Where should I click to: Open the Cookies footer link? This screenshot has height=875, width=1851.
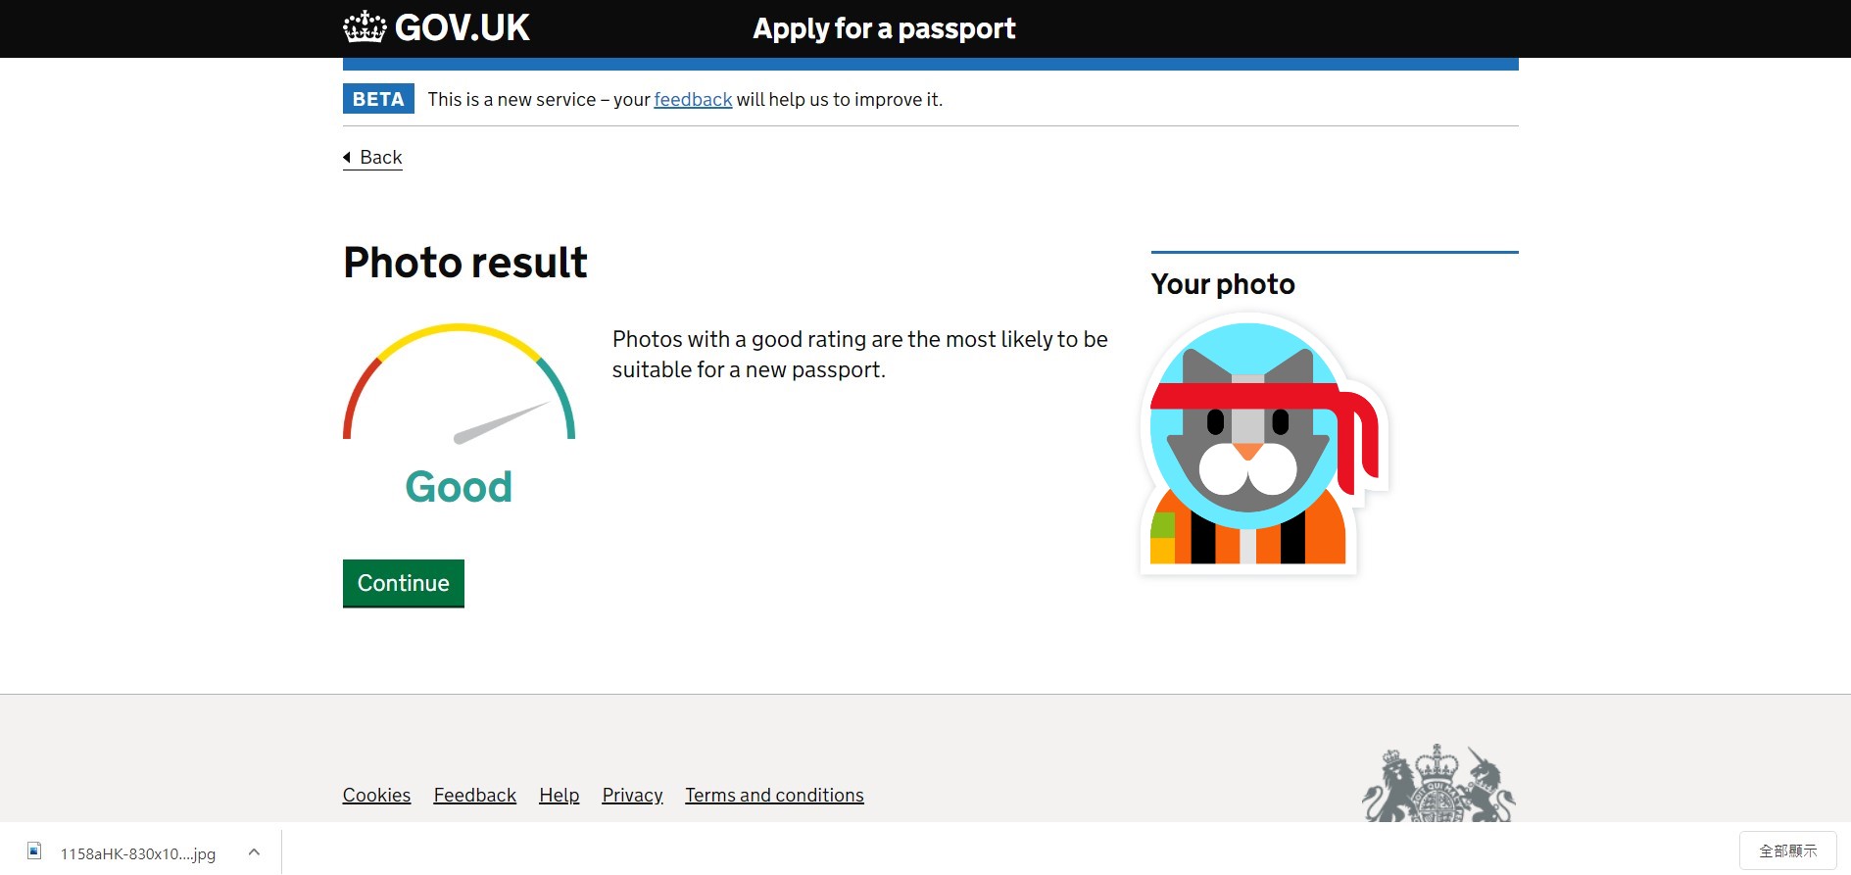tap(376, 796)
